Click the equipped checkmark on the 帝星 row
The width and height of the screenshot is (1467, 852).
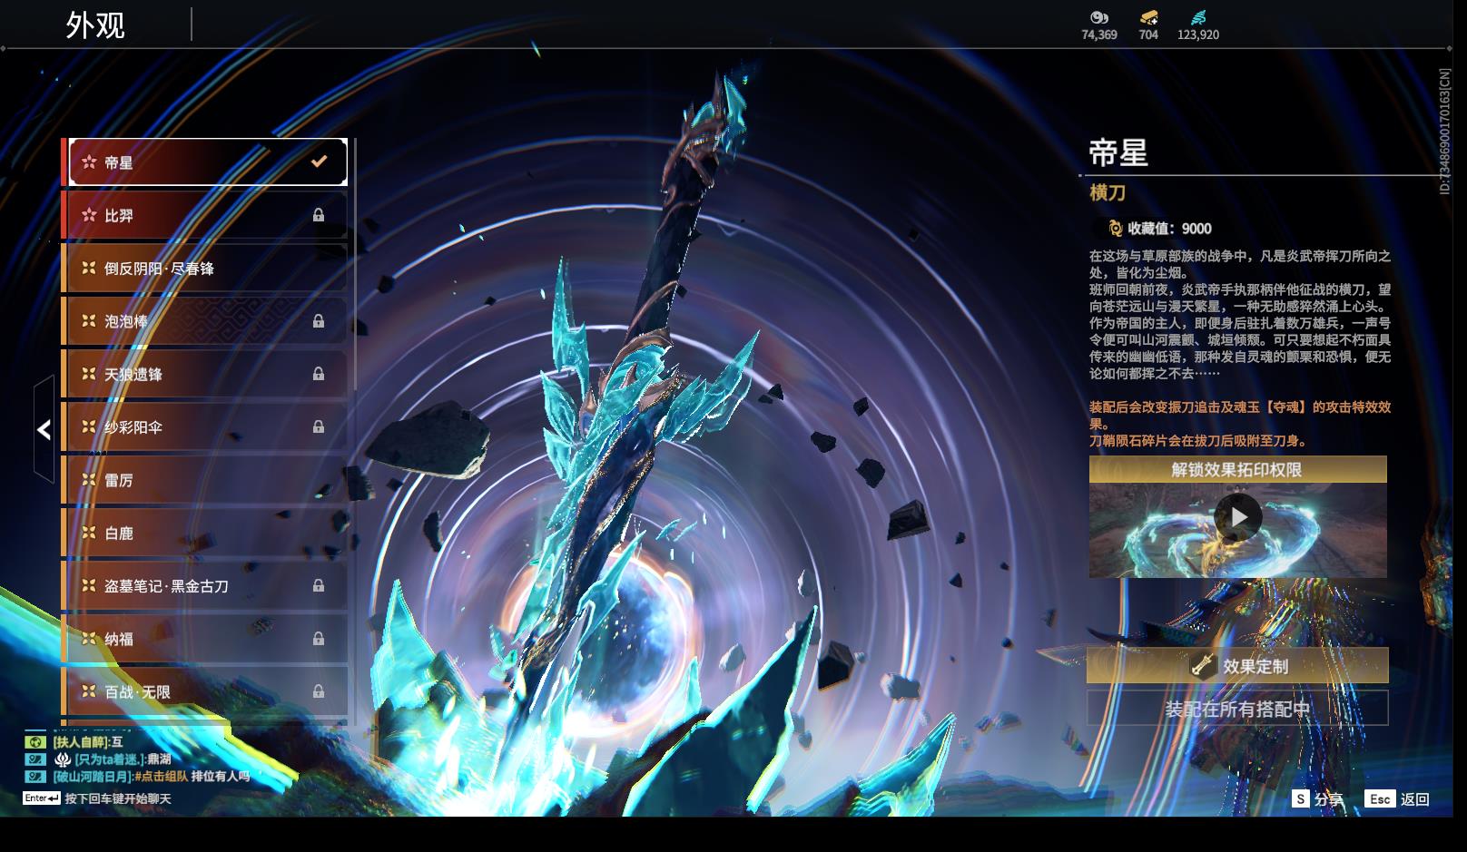pos(319,162)
